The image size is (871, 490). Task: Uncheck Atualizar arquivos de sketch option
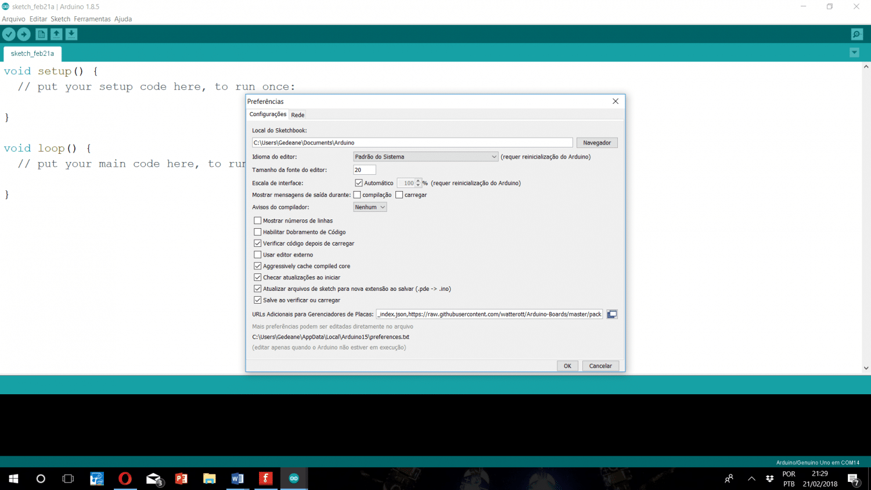tap(258, 289)
